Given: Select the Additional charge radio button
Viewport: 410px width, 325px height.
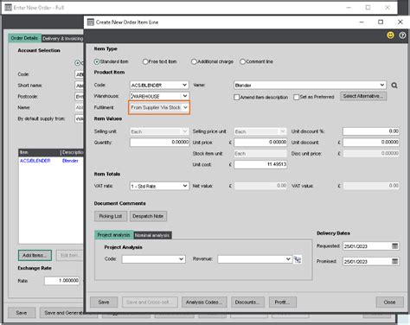Looking at the screenshot, I should [x=194, y=61].
